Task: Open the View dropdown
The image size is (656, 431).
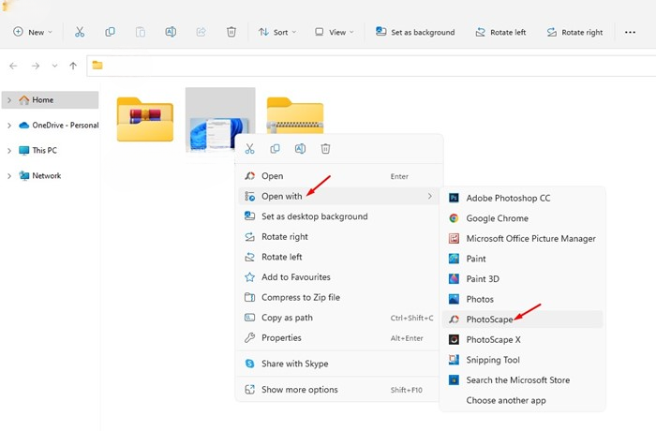Action: pyautogui.click(x=334, y=32)
